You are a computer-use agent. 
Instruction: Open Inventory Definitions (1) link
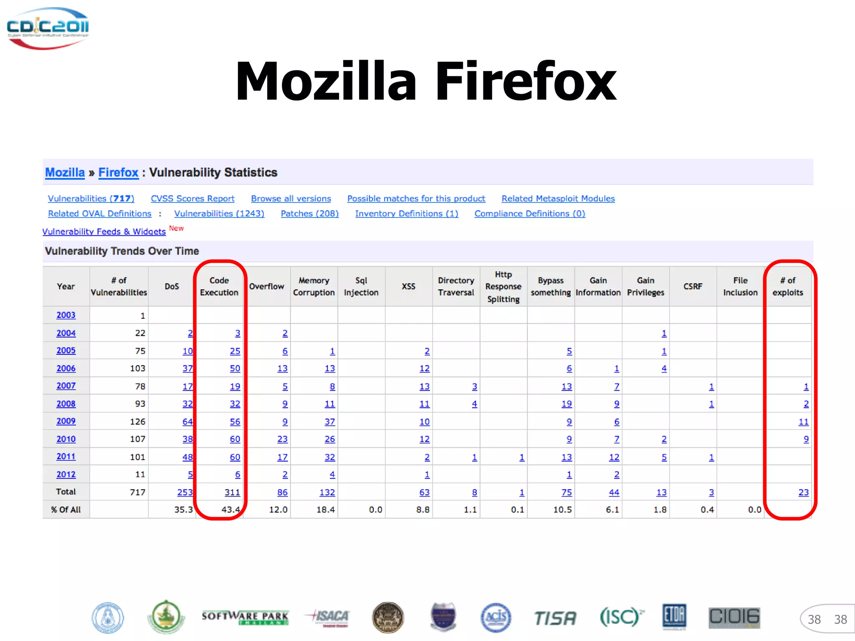click(407, 214)
